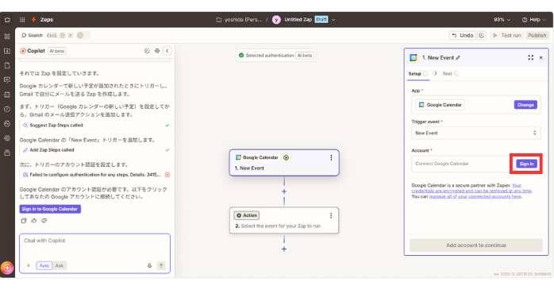Open Zap history clock icon in sidebar
This screenshot has width=554, height=290.
click(x=7, y=109)
